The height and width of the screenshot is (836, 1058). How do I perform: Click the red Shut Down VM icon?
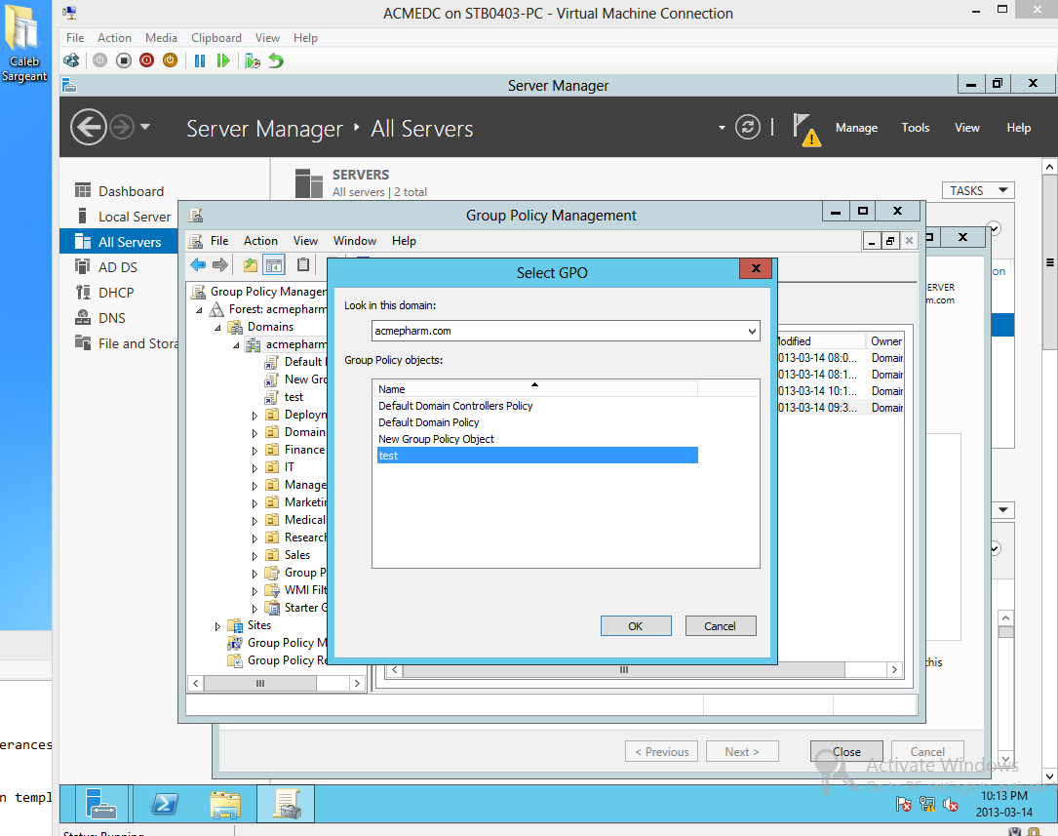(146, 60)
